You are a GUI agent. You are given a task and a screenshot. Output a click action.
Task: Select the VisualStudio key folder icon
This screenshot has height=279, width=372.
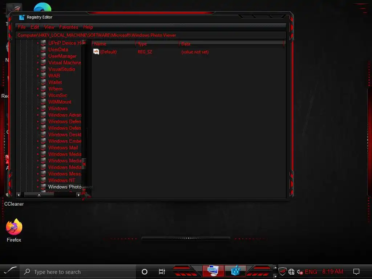[44, 69]
